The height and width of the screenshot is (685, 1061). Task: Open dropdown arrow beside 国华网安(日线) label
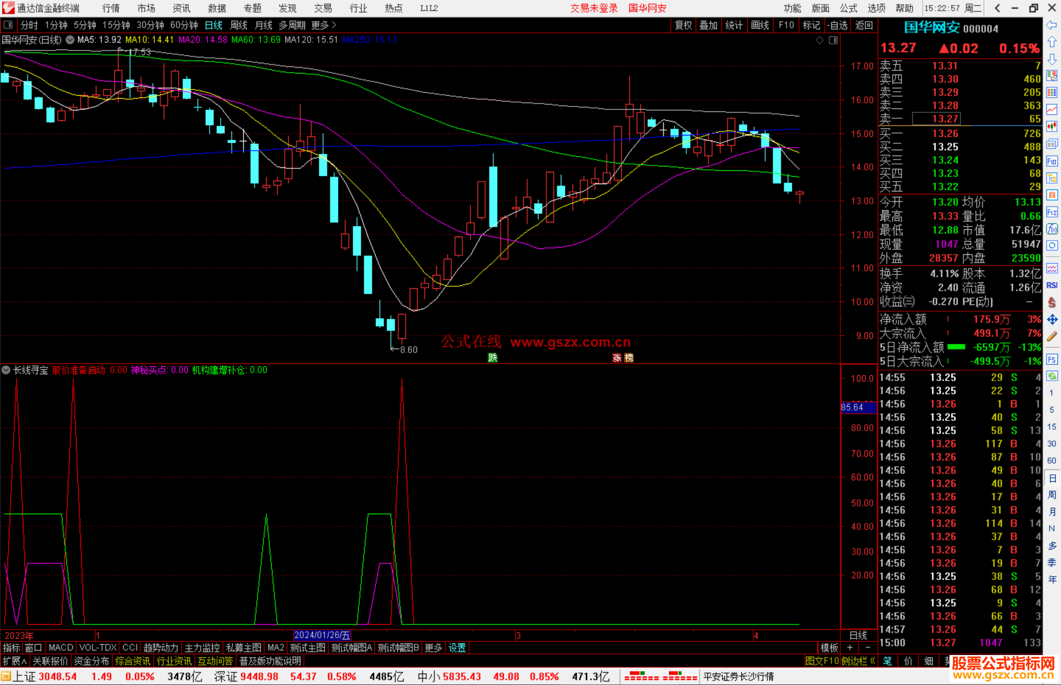(x=70, y=40)
